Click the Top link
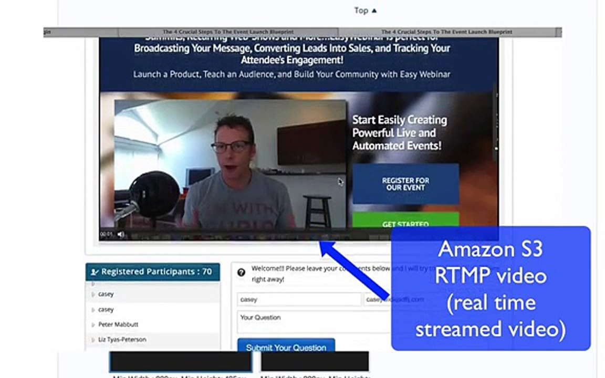 [x=365, y=10]
